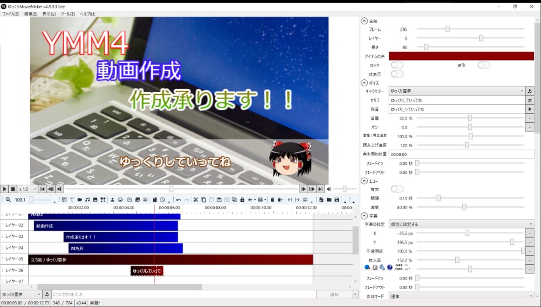This screenshot has width=541, height=307.
Task: Add a voice item with the speech-bubble icon
Action: pos(64,200)
